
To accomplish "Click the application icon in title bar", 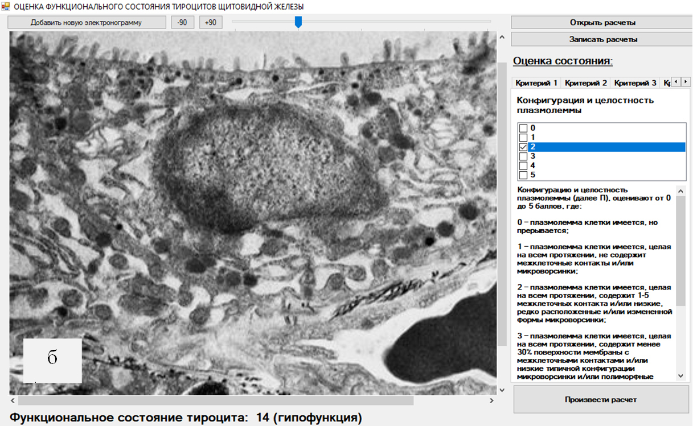I will pyautogui.click(x=6, y=7).
